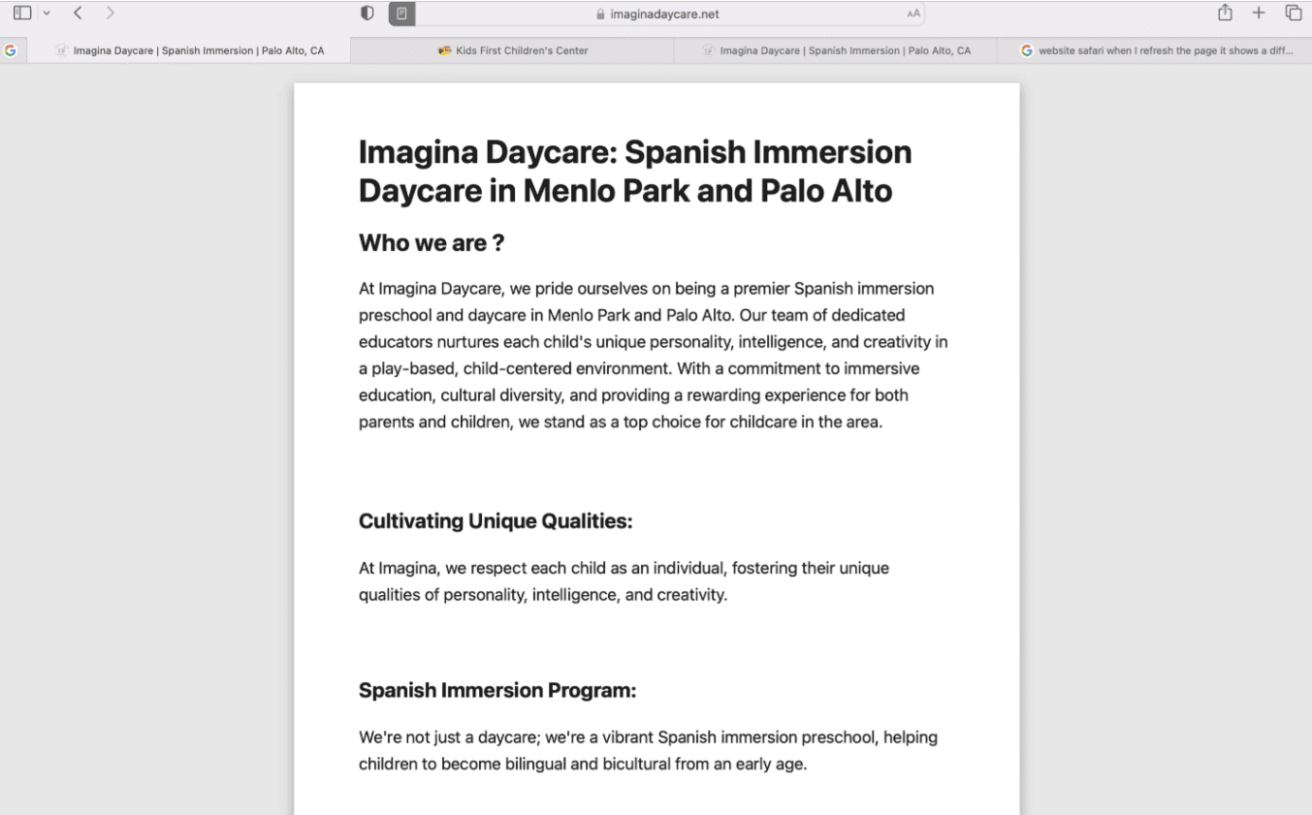The width and height of the screenshot is (1312, 815).
Task: Select the Imagina Daycare tab beside the pinned tab
Action: [189, 50]
